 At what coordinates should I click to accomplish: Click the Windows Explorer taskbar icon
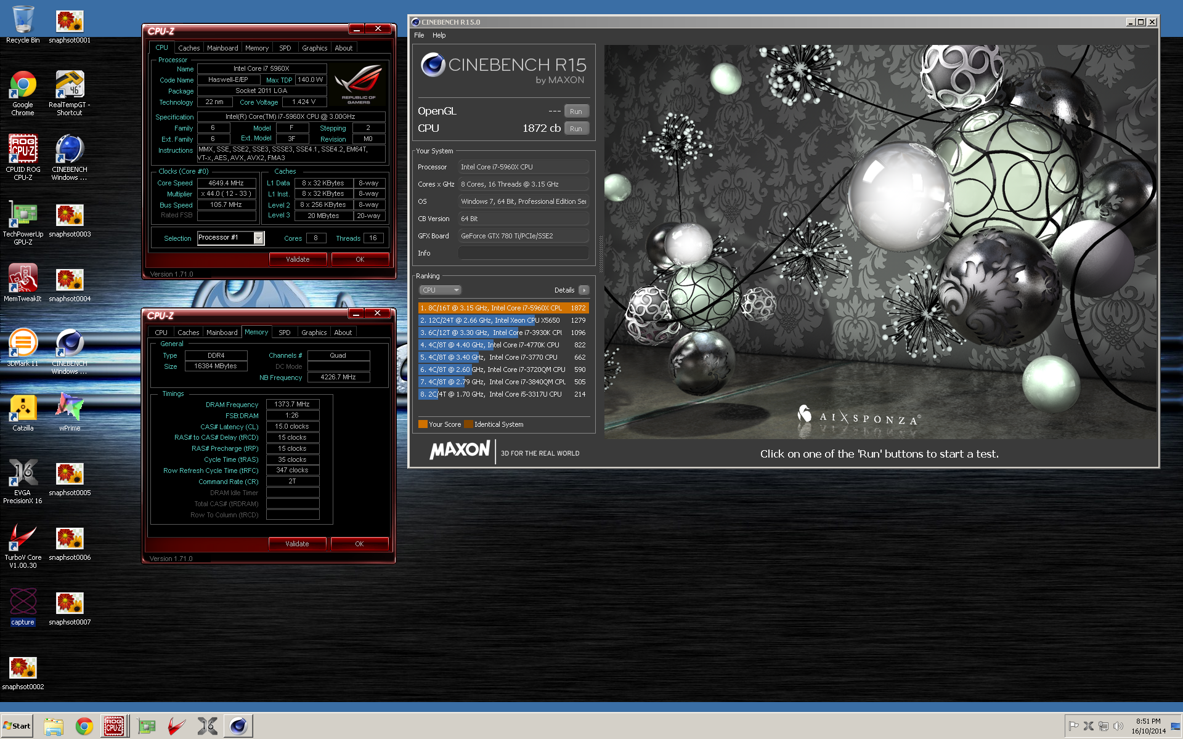pos(54,727)
